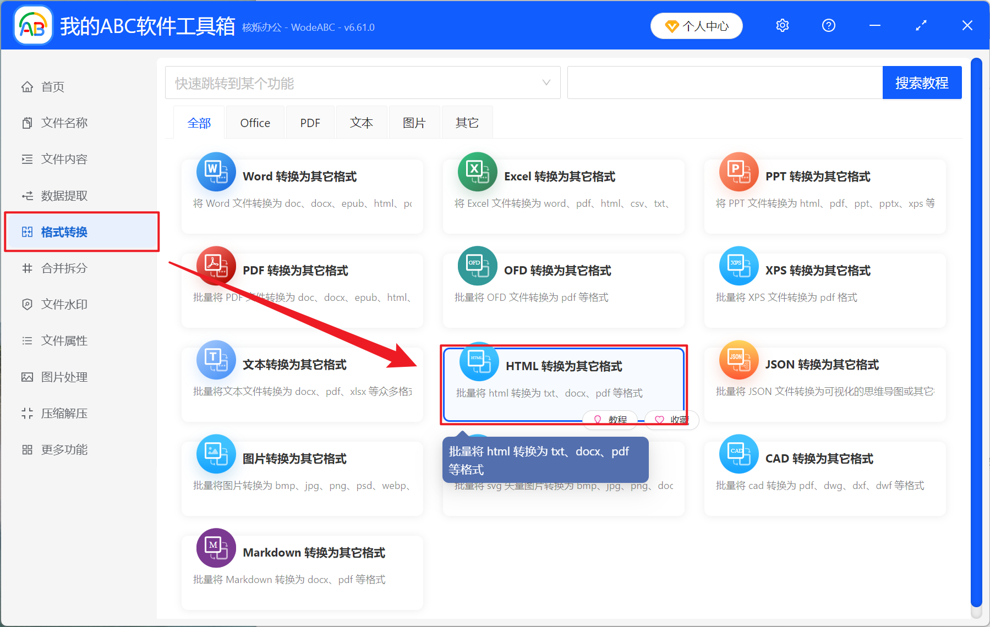This screenshot has width=990, height=627.
Task: Open 个人中心 user center button
Action: click(x=696, y=26)
